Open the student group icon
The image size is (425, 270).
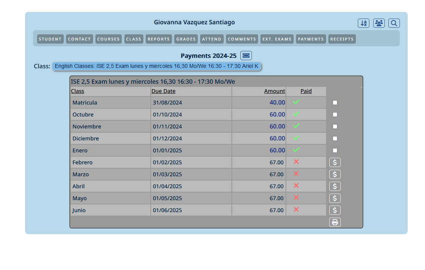pos(379,23)
